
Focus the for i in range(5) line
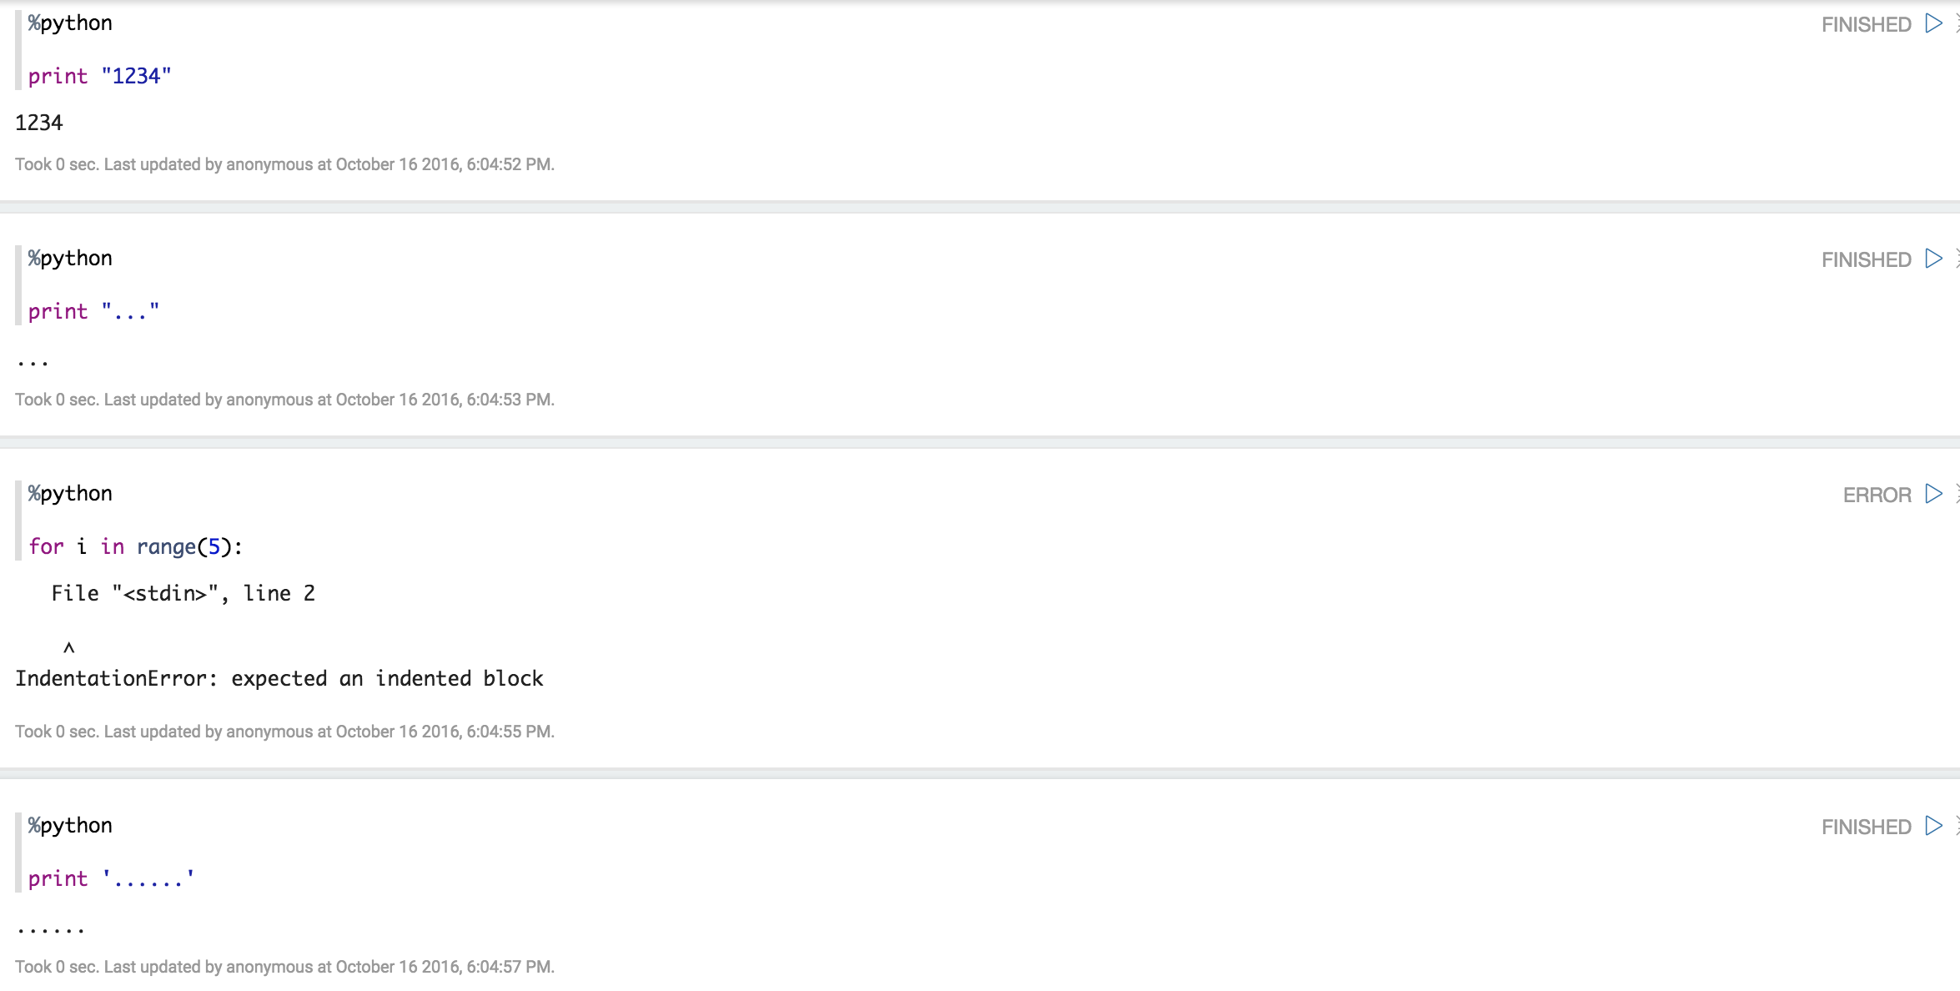click(135, 546)
